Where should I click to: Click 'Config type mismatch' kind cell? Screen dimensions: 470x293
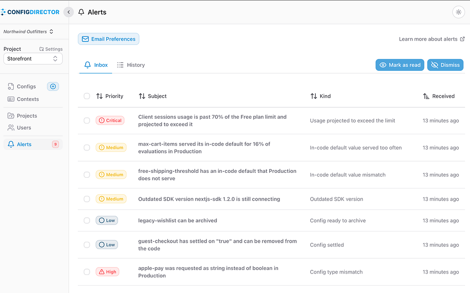(x=336, y=272)
